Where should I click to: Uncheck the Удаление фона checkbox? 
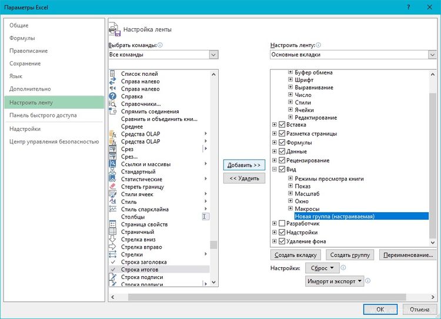point(282,241)
